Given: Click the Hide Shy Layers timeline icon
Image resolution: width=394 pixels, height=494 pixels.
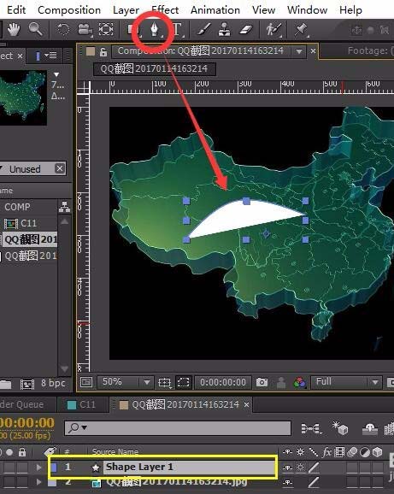Looking at the screenshot, I should [x=370, y=428].
